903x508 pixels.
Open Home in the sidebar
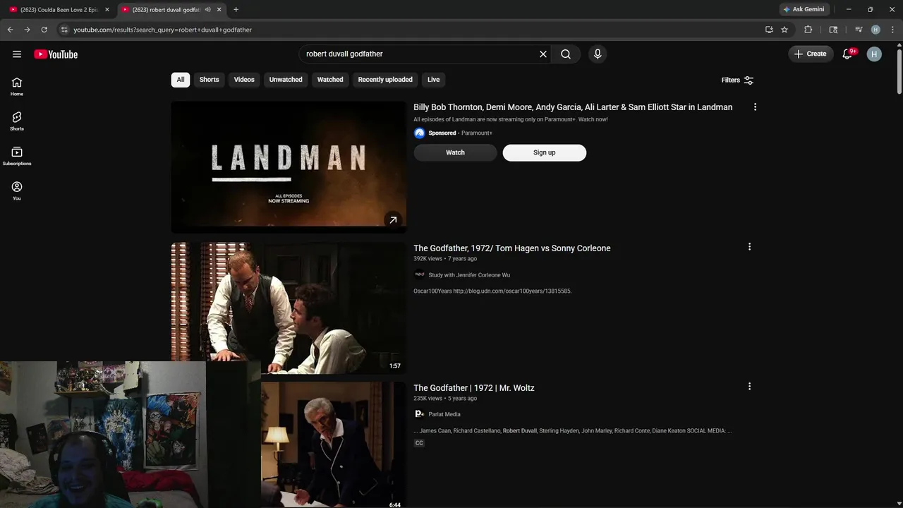click(x=17, y=87)
